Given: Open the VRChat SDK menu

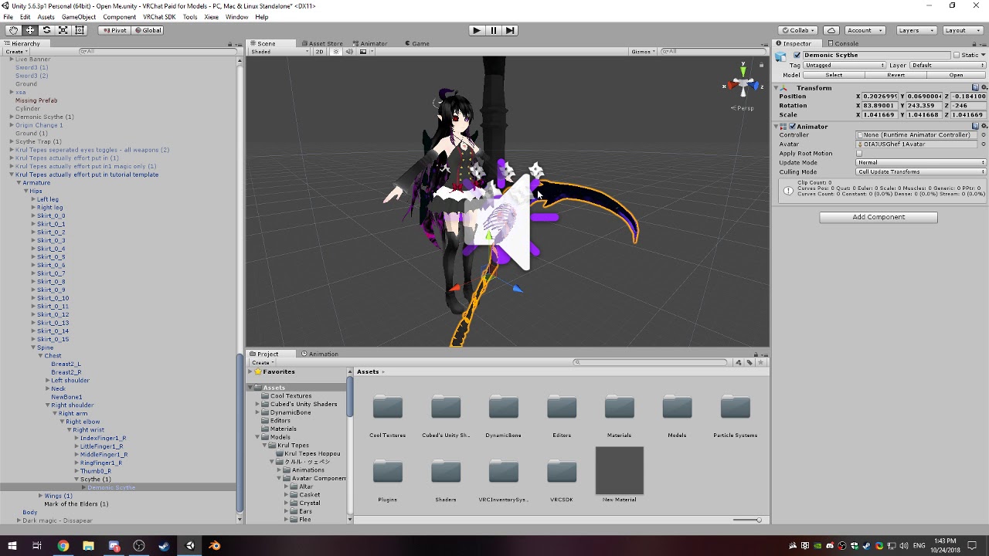Looking at the screenshot, I should (159, 17).
